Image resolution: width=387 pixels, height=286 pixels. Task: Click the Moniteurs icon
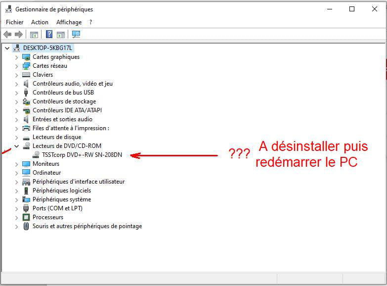(26, 164)
